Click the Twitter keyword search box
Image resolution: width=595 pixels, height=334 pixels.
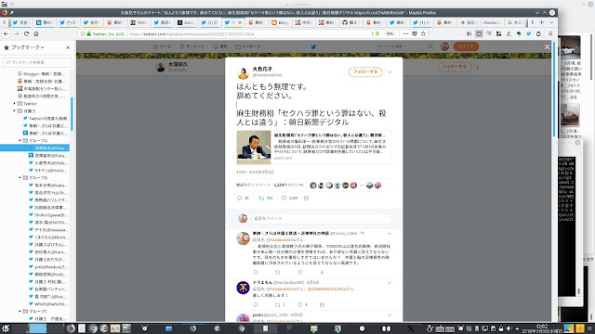405,46
